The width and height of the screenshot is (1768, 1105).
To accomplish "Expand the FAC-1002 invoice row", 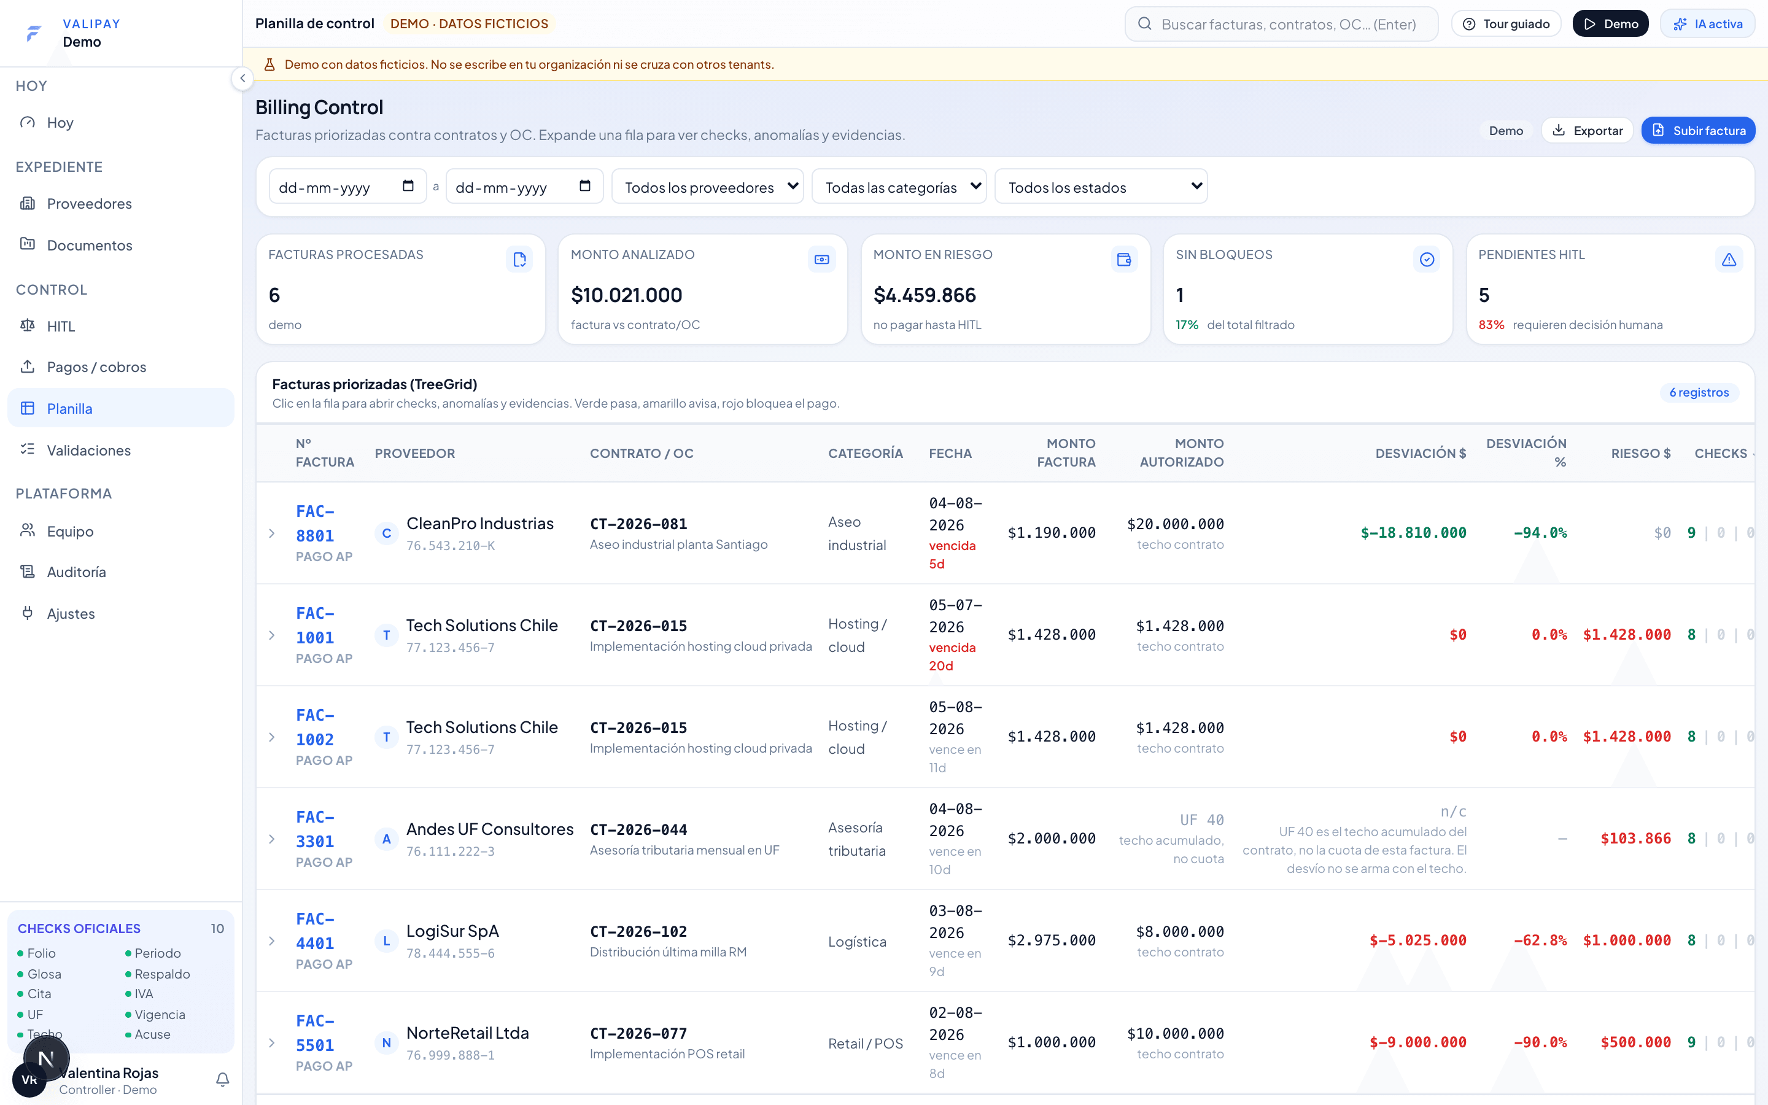I will 272,737.
